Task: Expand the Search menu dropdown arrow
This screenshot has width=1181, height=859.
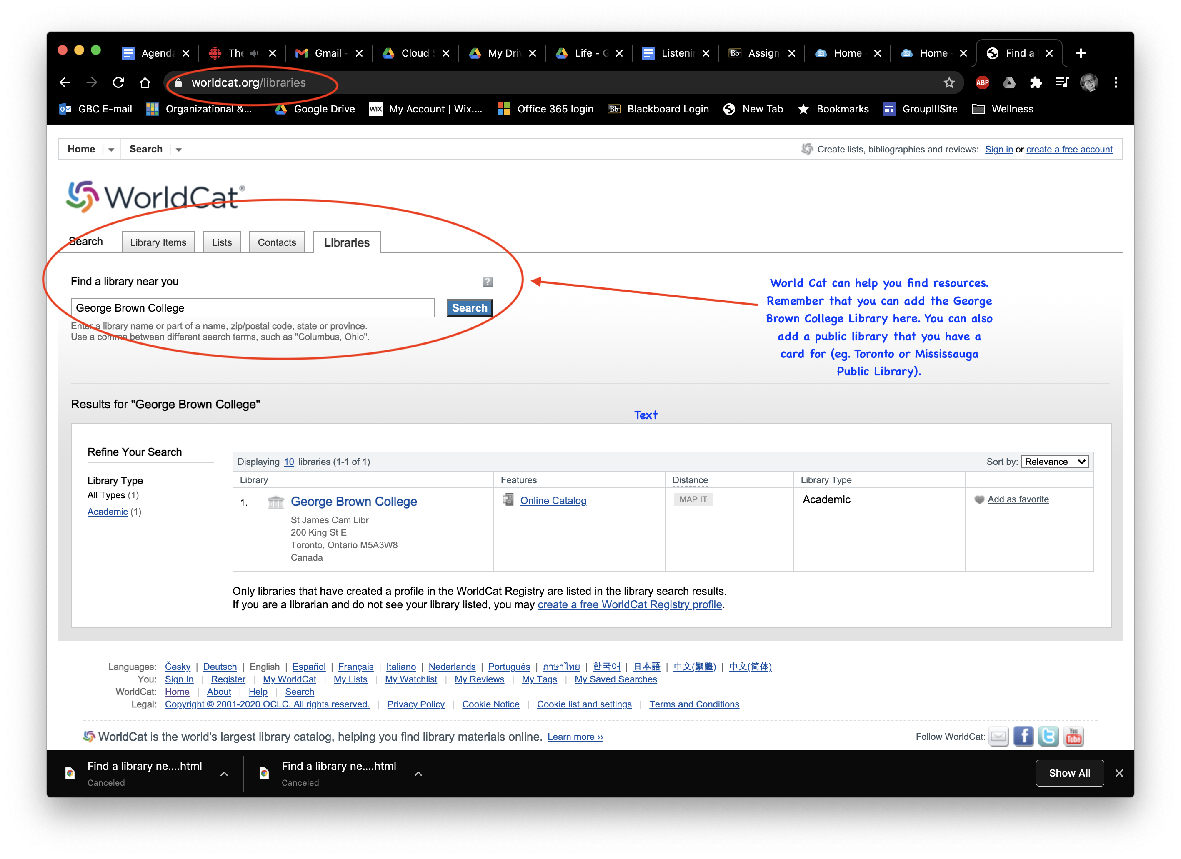Action: click(x=179, y=150)
